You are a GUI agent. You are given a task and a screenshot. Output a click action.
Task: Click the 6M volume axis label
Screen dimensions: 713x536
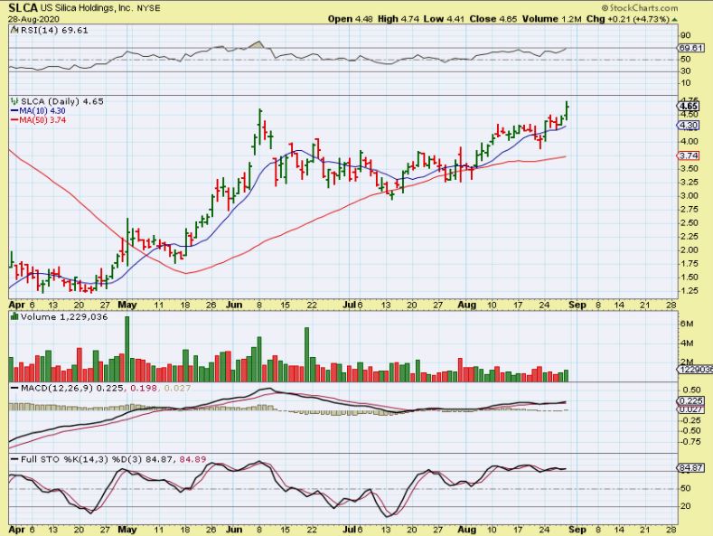click(687, 324)
